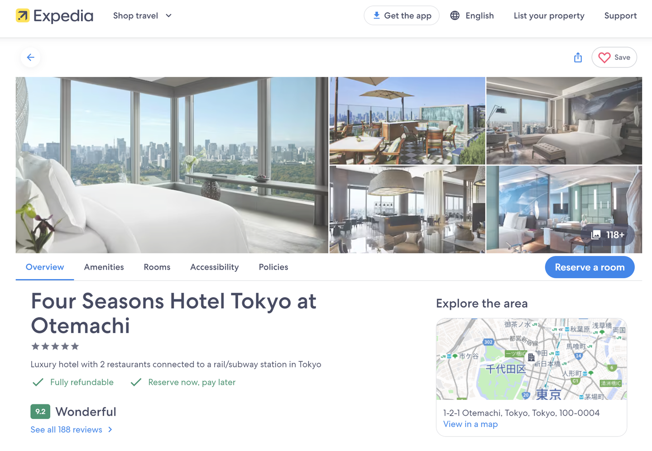The image size is (652, 451).
Task: Click the download icon in Get the app
Action: [376, 15]
